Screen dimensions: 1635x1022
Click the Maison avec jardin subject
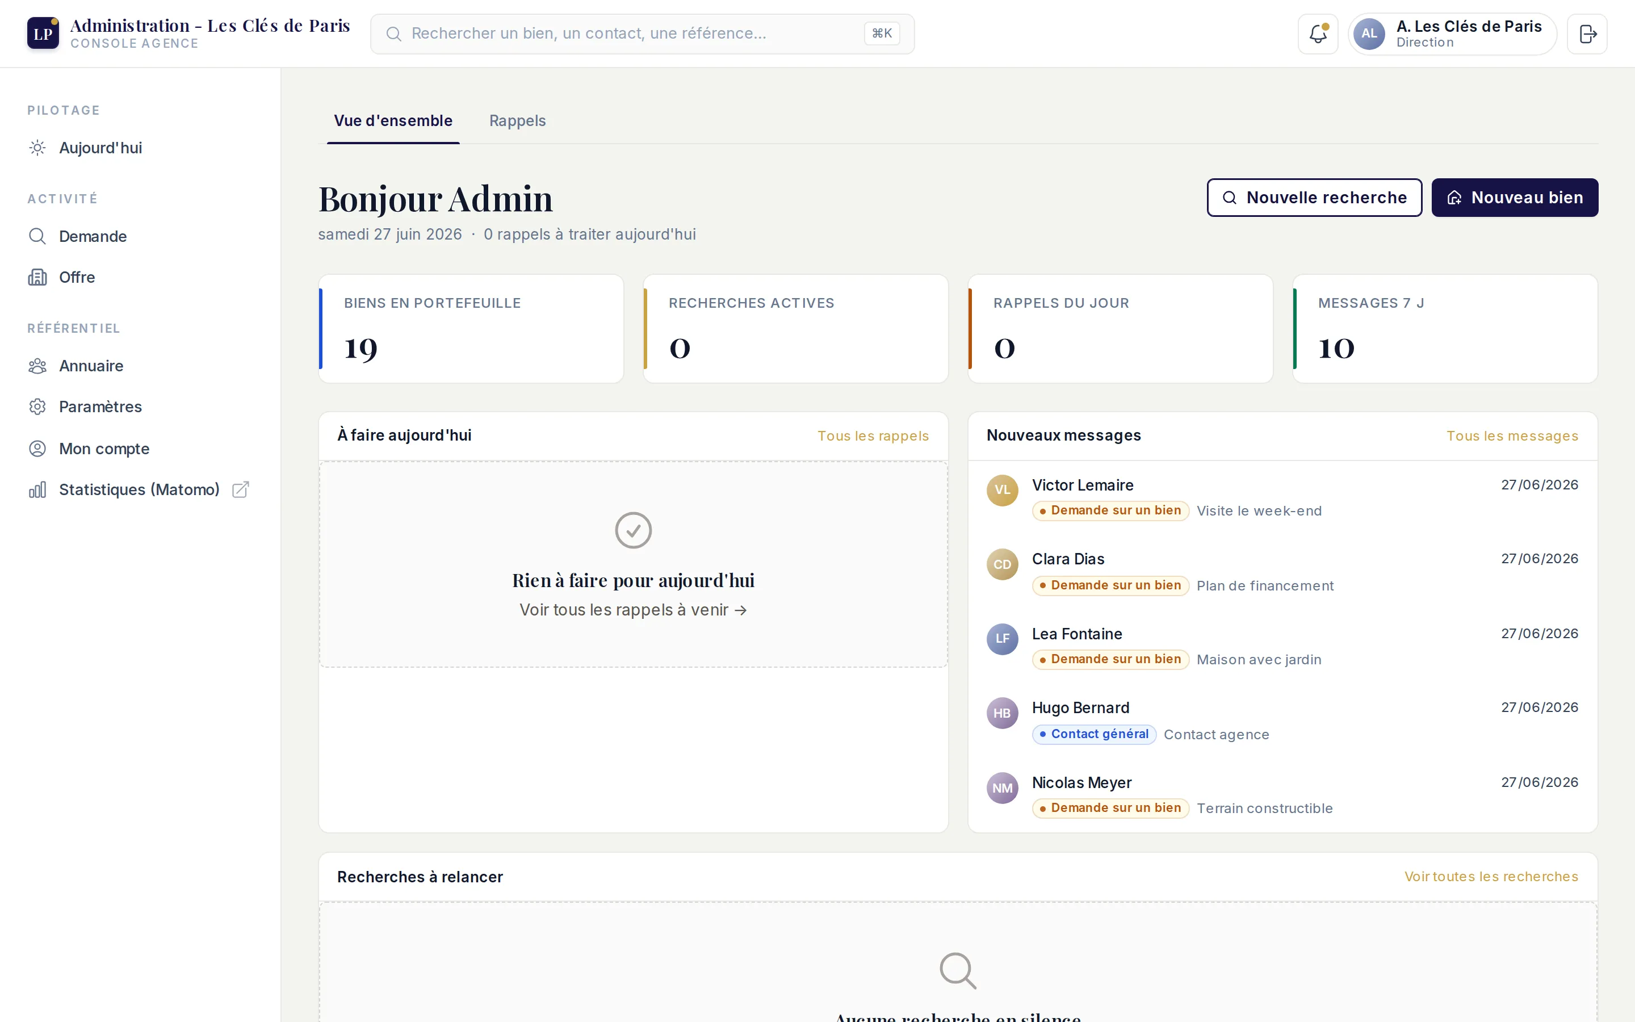pyautogui.click(x=1259, y=660)
